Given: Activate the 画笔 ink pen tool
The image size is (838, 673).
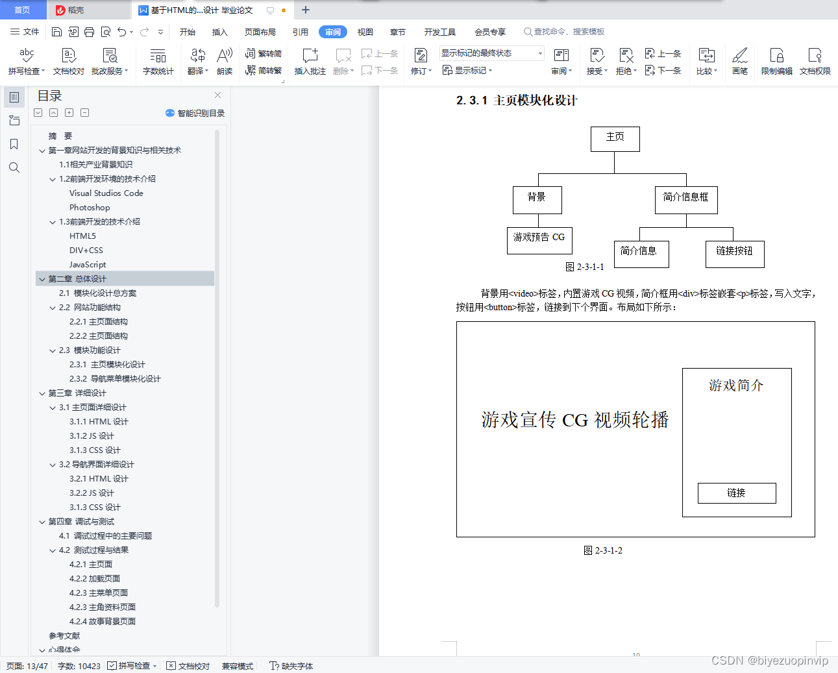Looking at the screenshot, I should (x=739, y=62).
